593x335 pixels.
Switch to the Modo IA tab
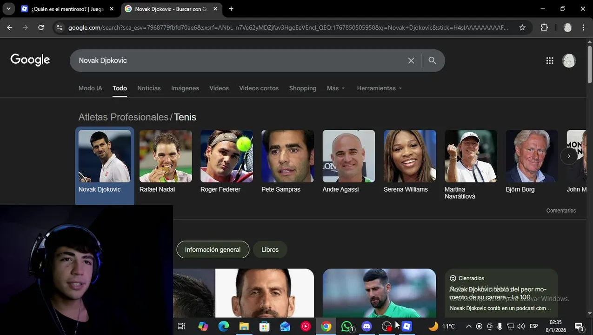(90, 88)
